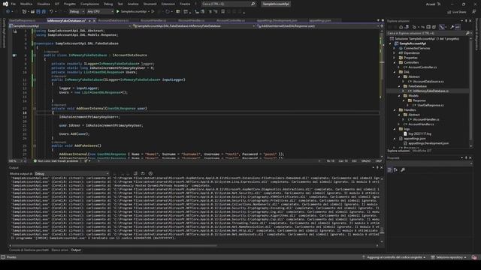Click Seleziona repository in status bar
This screenshot has width=481, height=270.
(449, 257)
